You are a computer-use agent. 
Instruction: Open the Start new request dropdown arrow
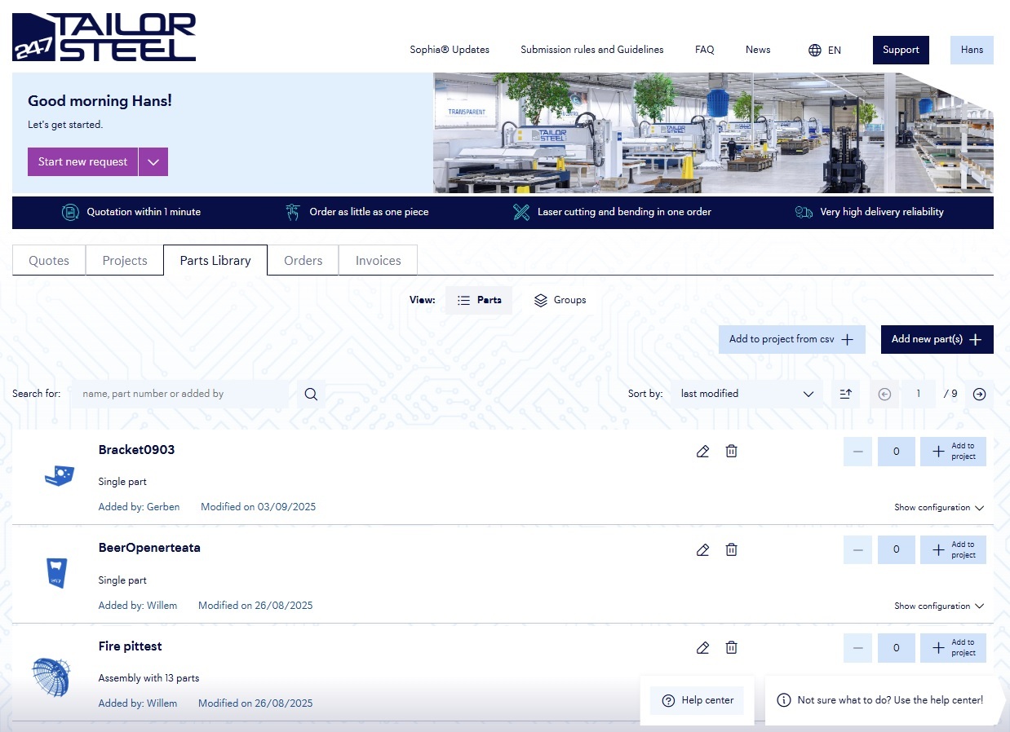coord(153,161)
